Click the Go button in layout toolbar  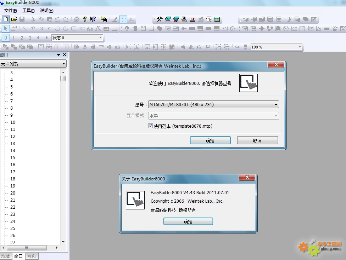point(238,47)
